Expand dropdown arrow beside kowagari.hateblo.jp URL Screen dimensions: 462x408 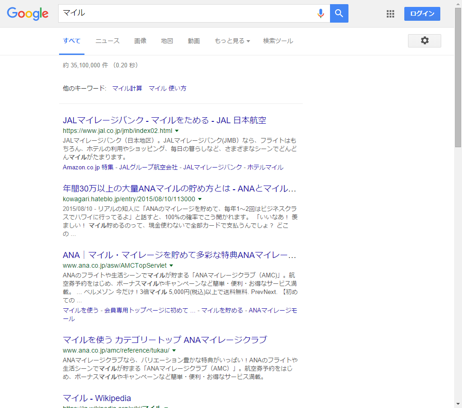pos(200,199)
